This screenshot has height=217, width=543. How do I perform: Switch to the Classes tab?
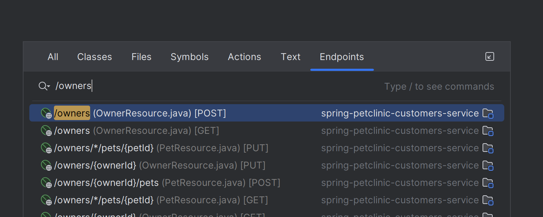94,57
